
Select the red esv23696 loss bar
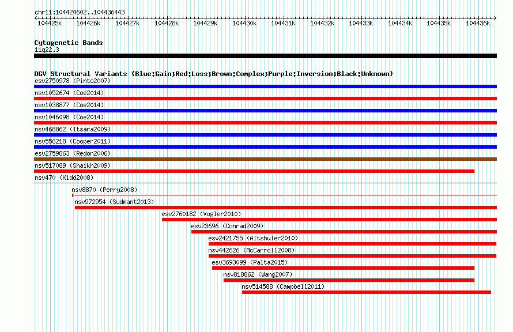tap(344, 232)
